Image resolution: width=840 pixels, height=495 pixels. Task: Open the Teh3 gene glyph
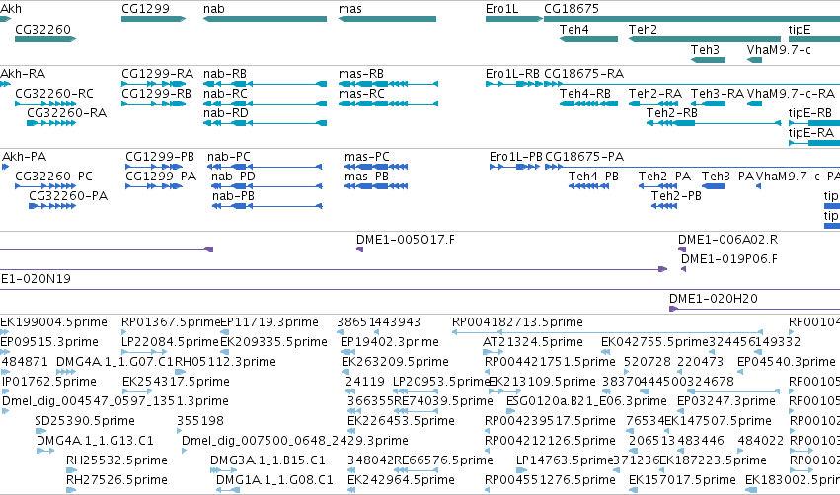[x=708, y=60]
